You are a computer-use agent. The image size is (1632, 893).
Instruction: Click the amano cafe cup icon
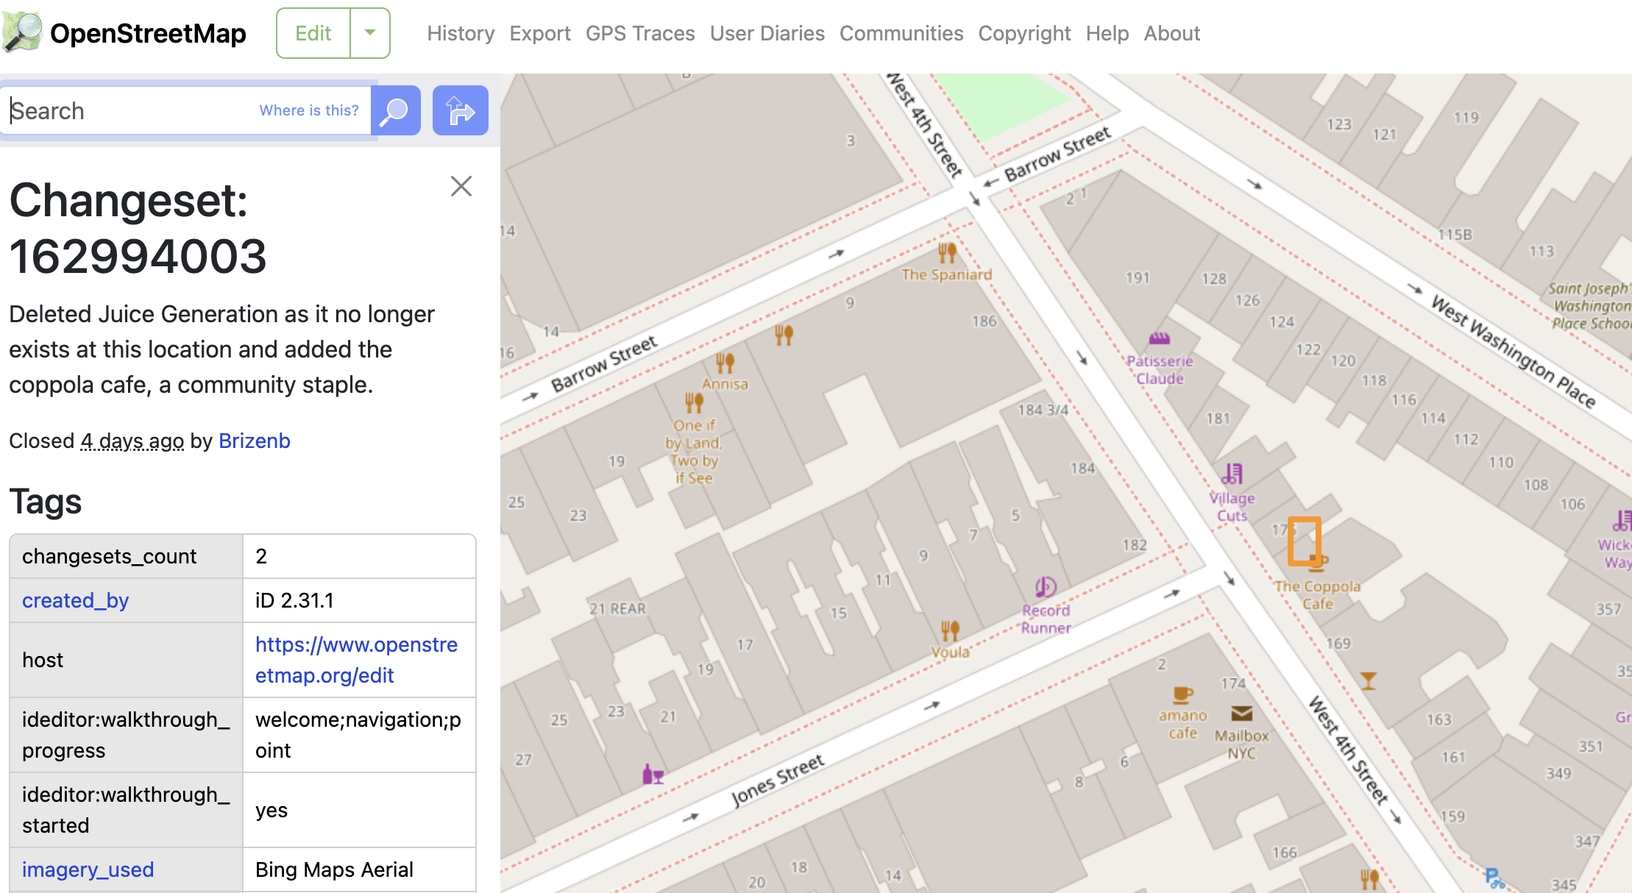pyautogui.click(x=1182, y=694)
